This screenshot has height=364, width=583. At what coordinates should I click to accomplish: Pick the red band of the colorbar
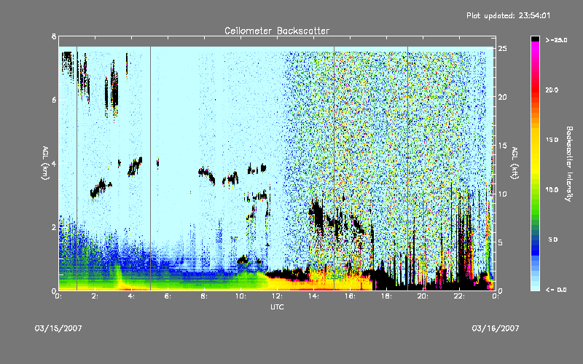535,91
